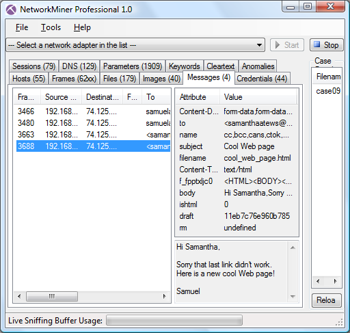The height and width of the screenshot is (333, 350).
Task: Sort messages by the Fra... column header
Action: (27, 97)
